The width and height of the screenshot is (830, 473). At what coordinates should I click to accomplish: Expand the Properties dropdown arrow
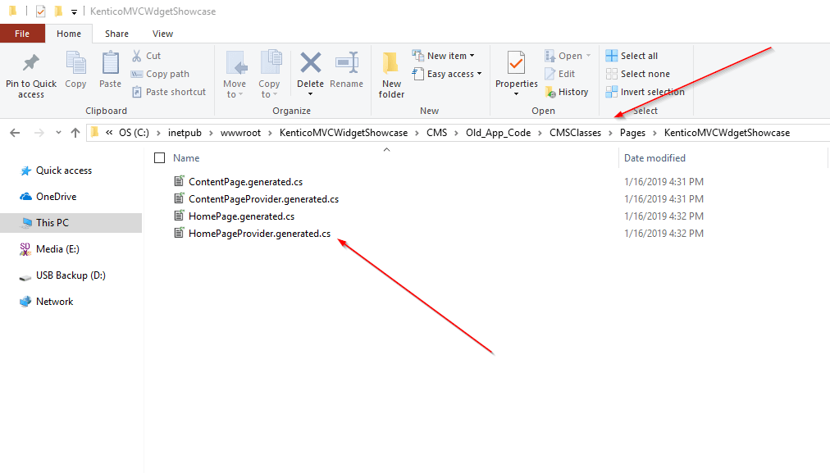point(516,94)
